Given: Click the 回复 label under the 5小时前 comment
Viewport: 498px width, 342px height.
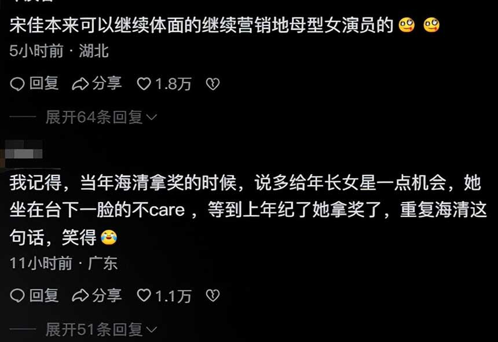Looking at the screenshot, I should pyautogui.click(x=44, y=83).
